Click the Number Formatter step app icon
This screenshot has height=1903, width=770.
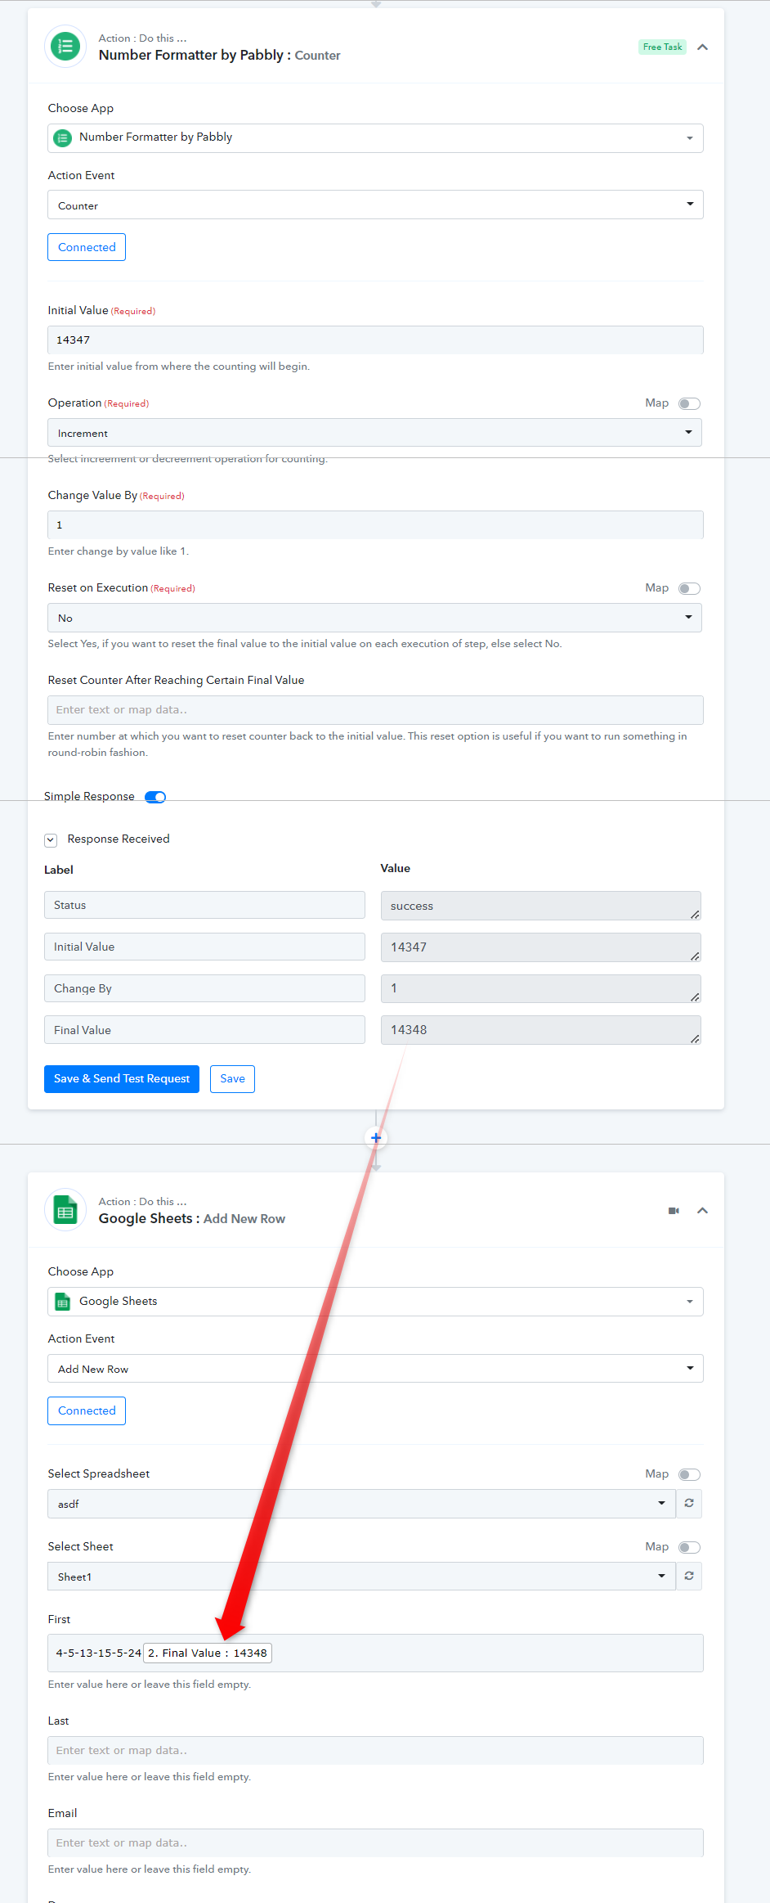point(65,47)
